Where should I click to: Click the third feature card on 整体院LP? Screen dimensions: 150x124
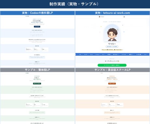tap(45, 105)
